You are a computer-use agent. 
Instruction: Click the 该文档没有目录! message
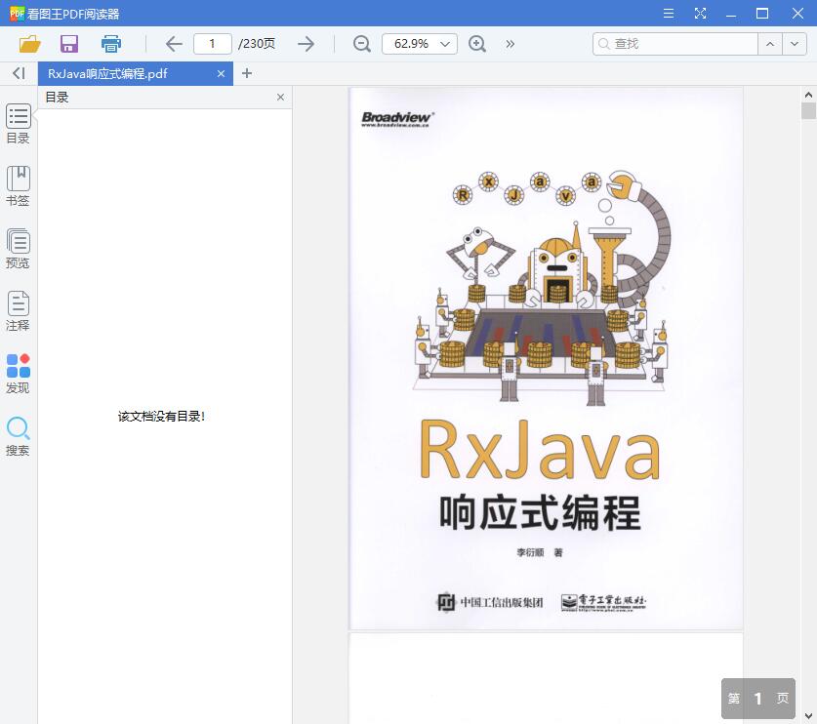[161, 417]
